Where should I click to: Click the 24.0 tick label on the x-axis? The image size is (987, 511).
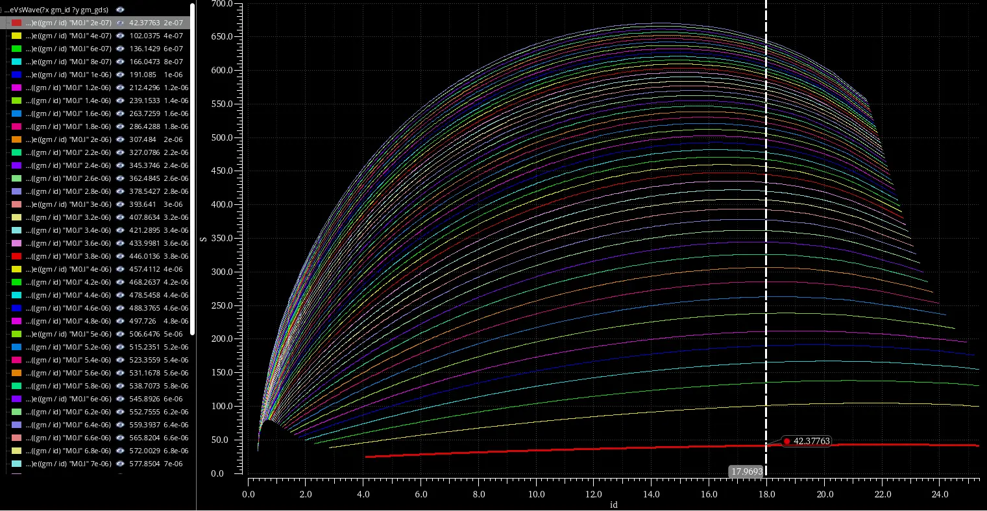[x=940, y=494]
